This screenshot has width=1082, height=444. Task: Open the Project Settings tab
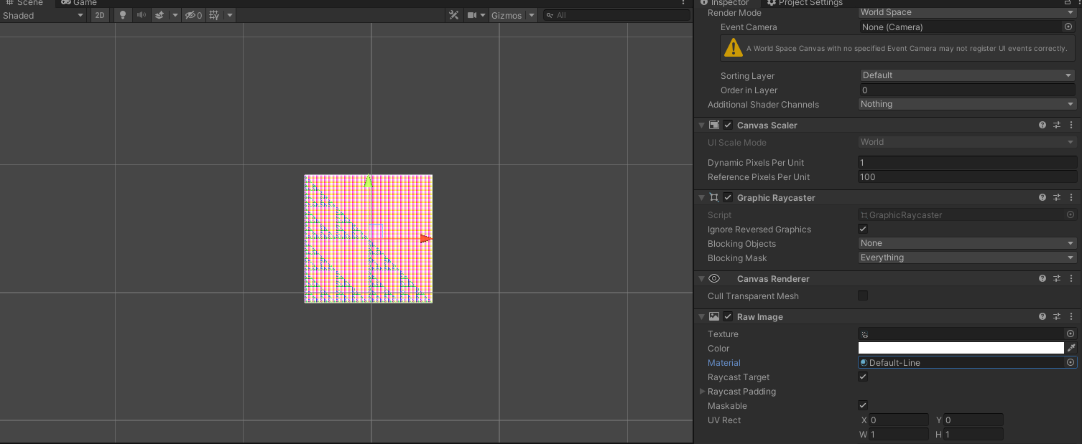(805, 3)
